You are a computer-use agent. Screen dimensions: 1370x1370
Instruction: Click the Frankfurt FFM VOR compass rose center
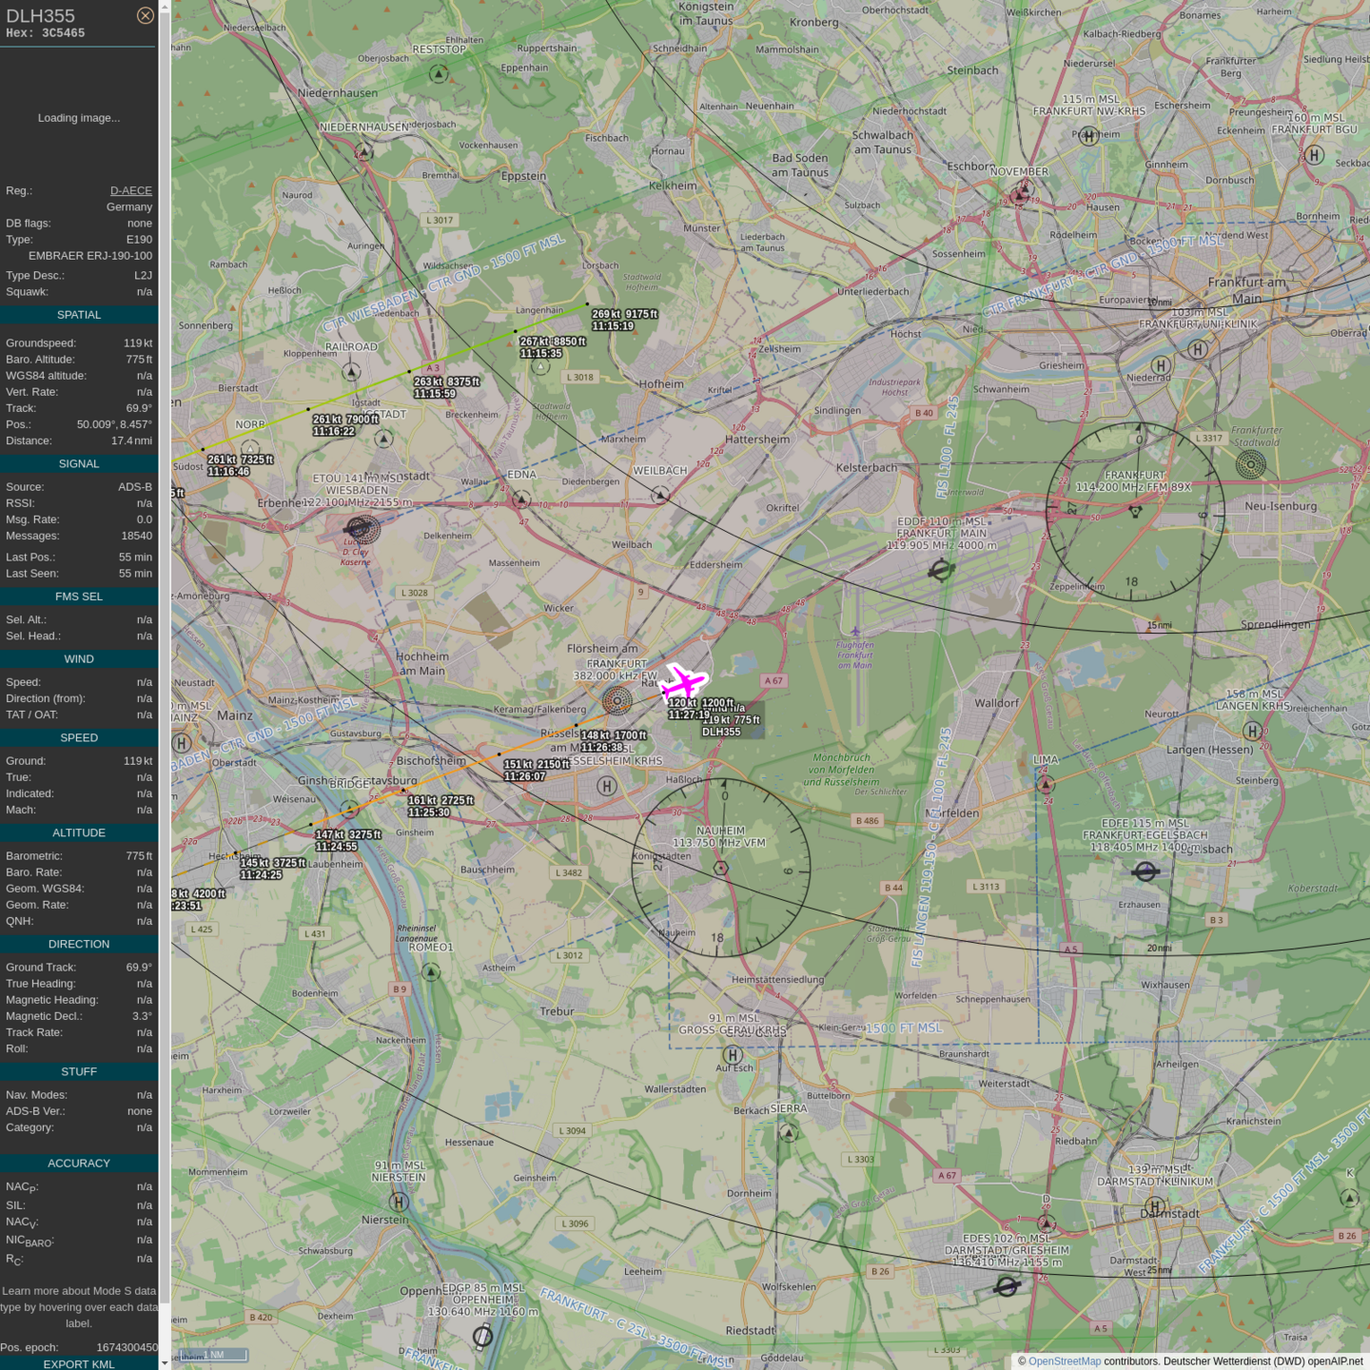point(1135,512)
